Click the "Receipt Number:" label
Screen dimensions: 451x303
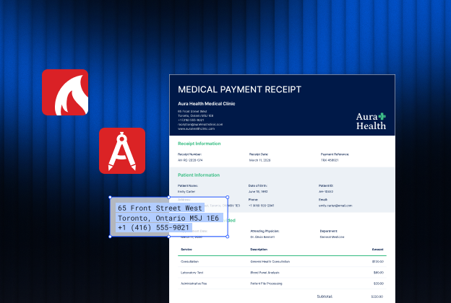pos(189,154)
